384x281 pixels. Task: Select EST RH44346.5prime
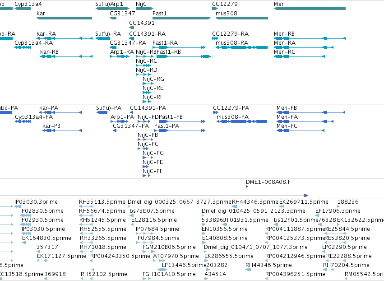[248, 270]
